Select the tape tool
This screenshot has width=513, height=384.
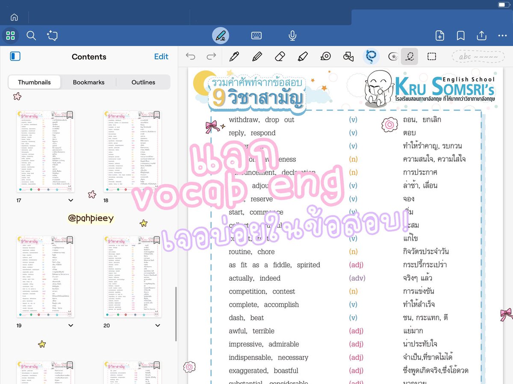click(x=326, y=56)
